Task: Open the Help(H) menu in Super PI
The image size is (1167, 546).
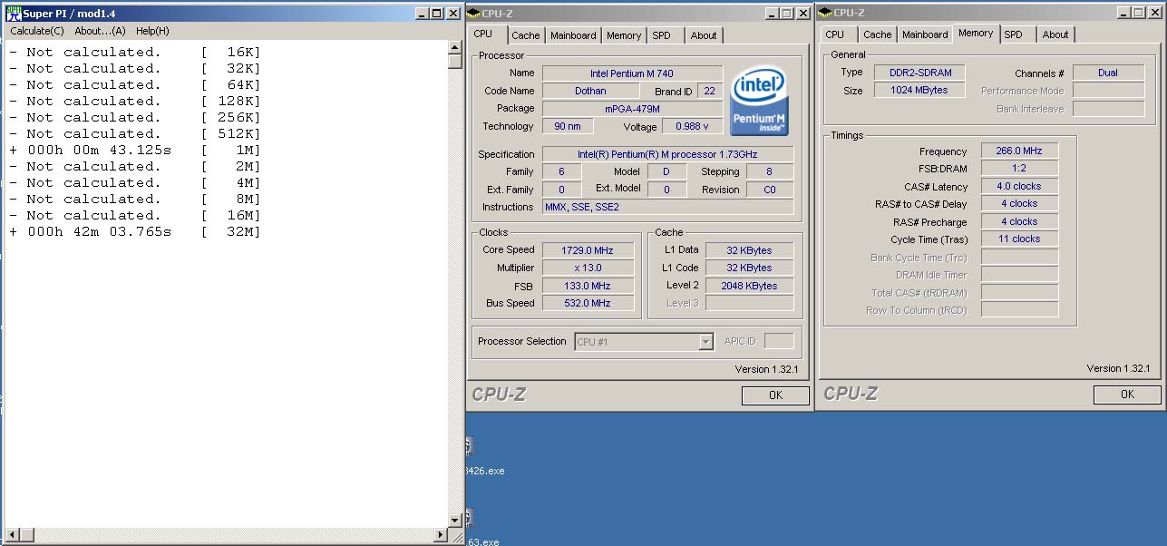Action: click(x=152, y=31)
